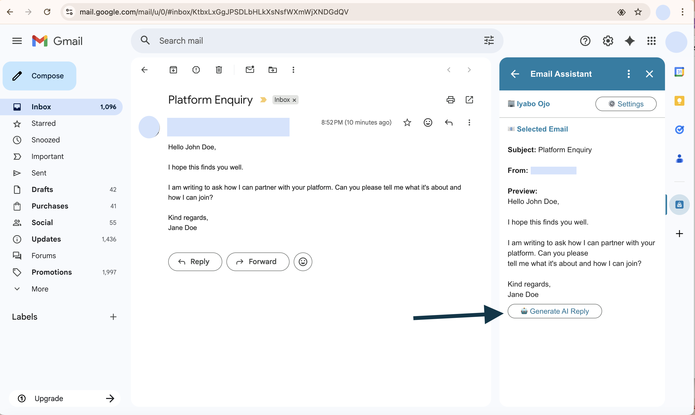Switch to the Promotions label
695x415 pixels.
pyautogui.click(x=51, y=272)
